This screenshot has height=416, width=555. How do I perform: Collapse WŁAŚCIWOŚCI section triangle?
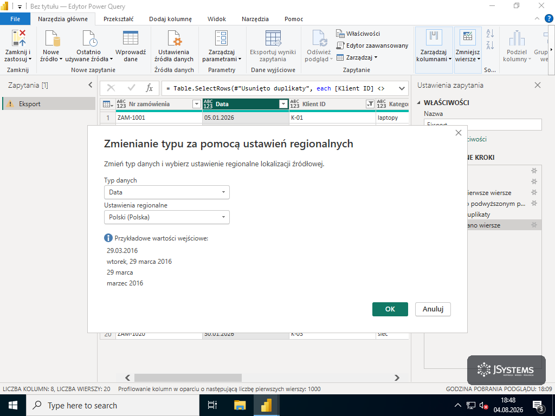click(419, 102)
